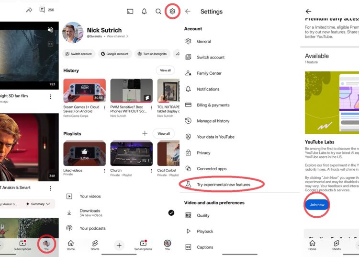This screenshot has height=257, width=359.
Task: Open Shorts tab in profile screen
Action: (x=95, y=245)
